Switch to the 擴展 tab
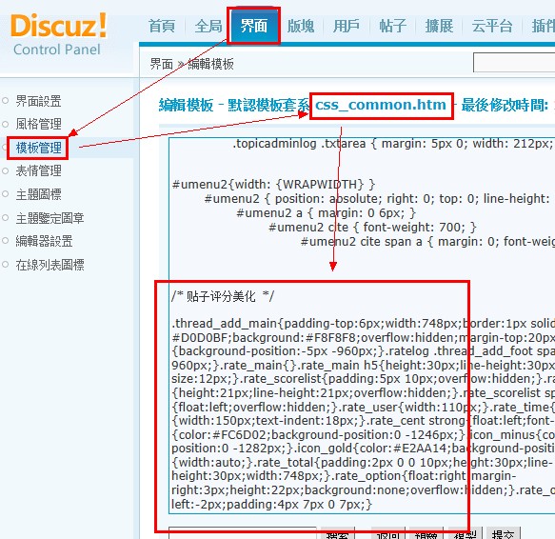Screen dimensions: 555x539 pos(439,27)
